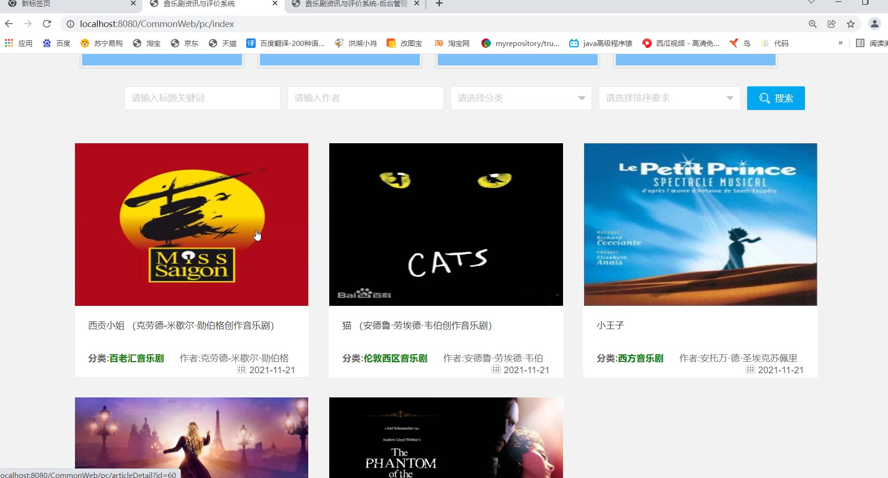Screen dimensions: 888x478
Task: Open Phantom of the Opera poster thumbnail
Action: point(446,438)
